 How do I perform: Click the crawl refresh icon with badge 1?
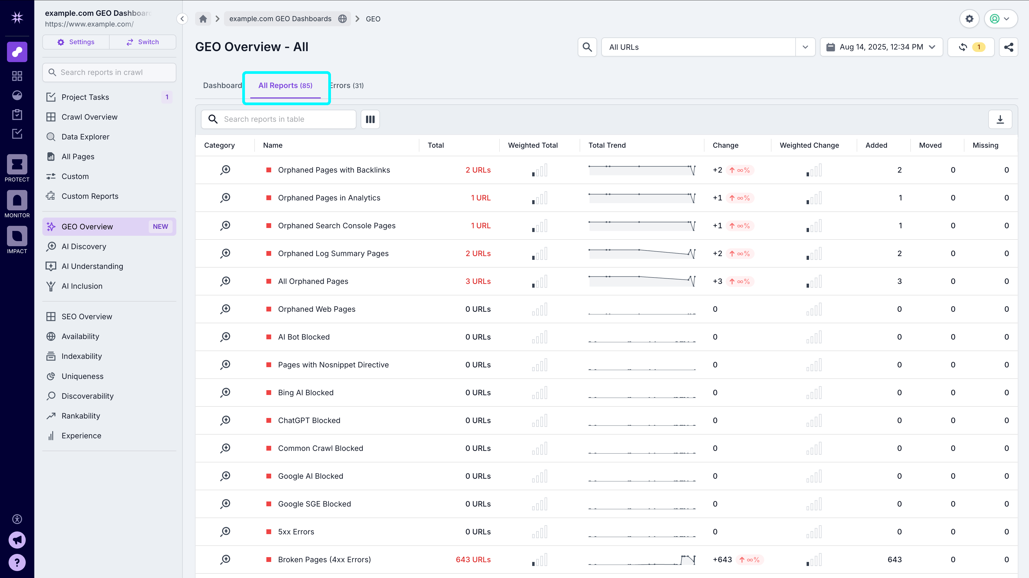[x=971, y=47]
